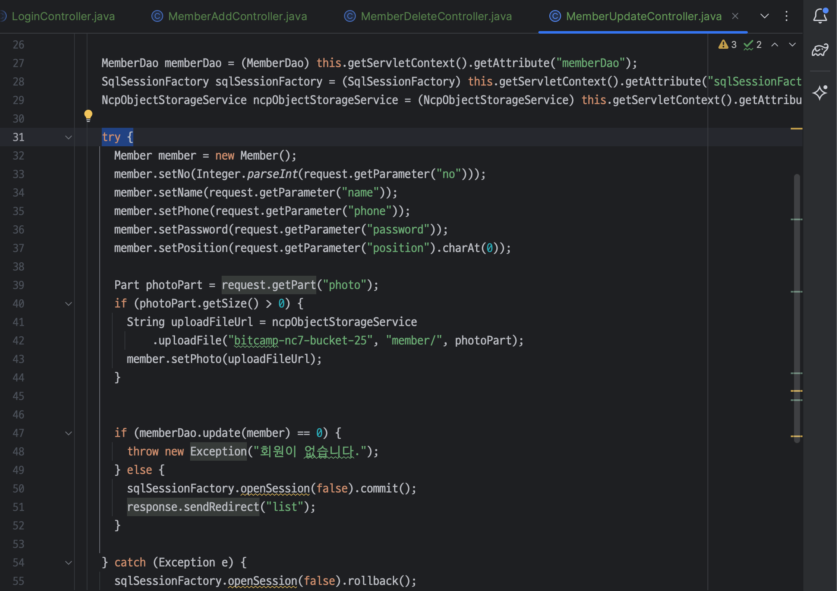Screen dimensions: 837x591
Task: Show the hidden tabs dropdown list
Action: [x=765, y=16]
